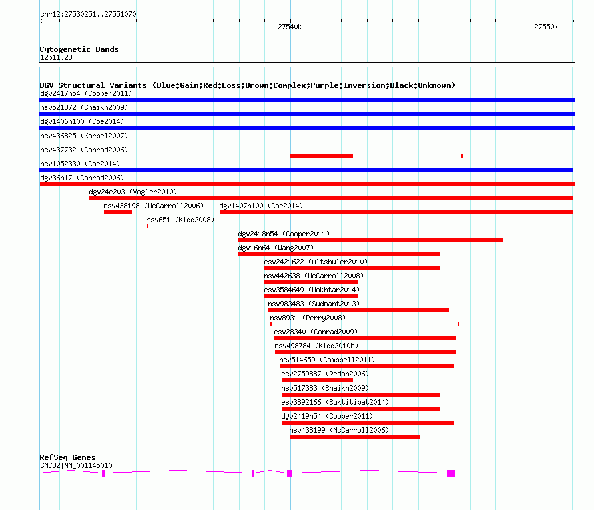The image size is (594, 510).
Task: Click the red bar under dgv2418n54
Action: 370,240
